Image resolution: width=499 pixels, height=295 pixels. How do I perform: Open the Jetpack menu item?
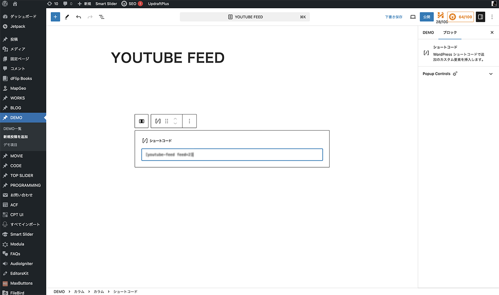pyautogui.click(x=17, y=27)
